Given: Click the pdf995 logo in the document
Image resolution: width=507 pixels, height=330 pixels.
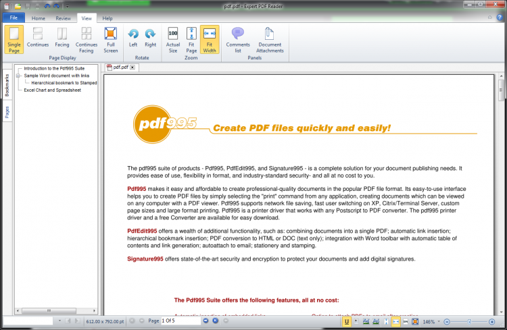Looking at the screenshot, I should (x=165, y=124).
